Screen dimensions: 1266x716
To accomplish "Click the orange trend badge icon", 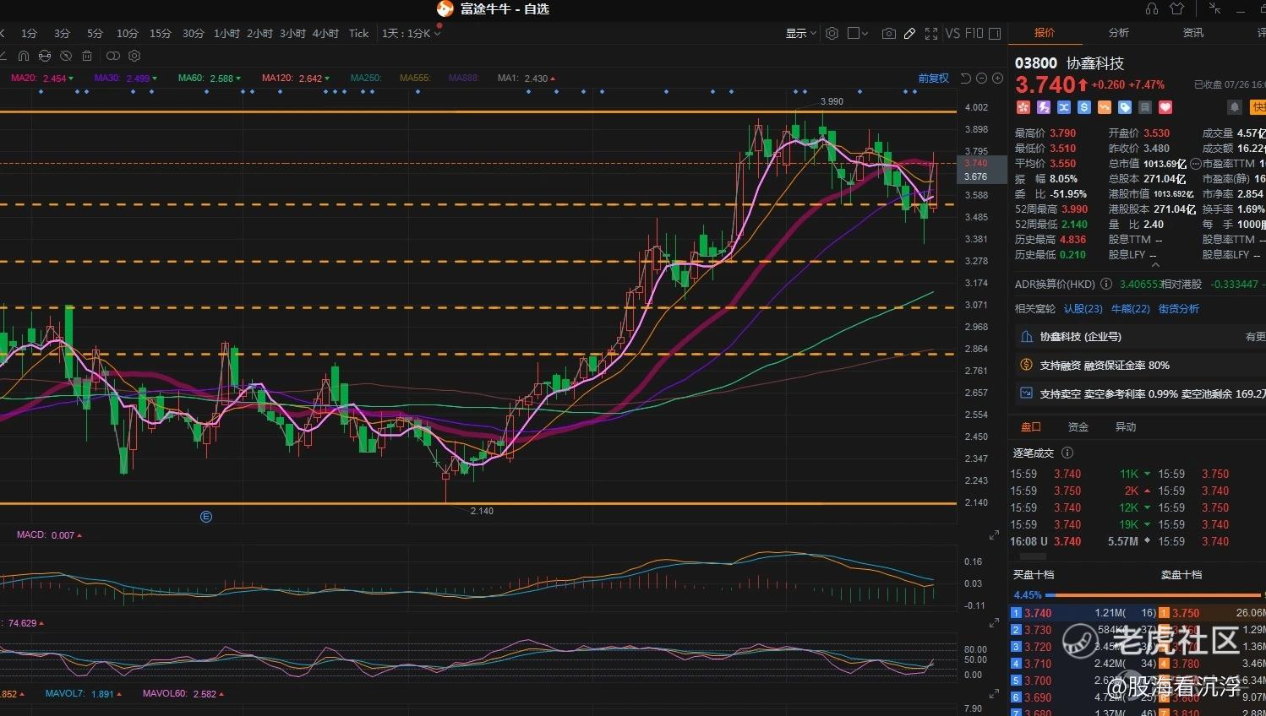I will coord(1105,107).
